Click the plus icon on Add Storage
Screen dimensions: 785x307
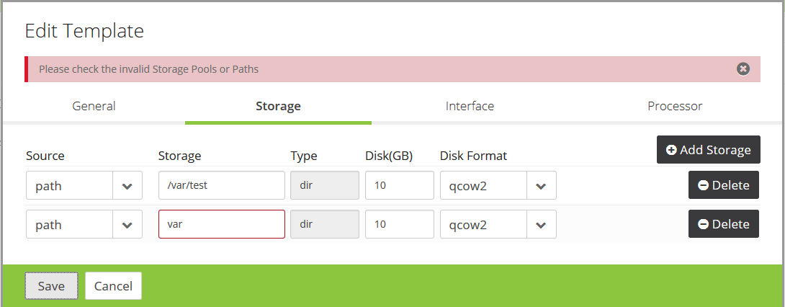pyautogui.click(x=671, y=150)
